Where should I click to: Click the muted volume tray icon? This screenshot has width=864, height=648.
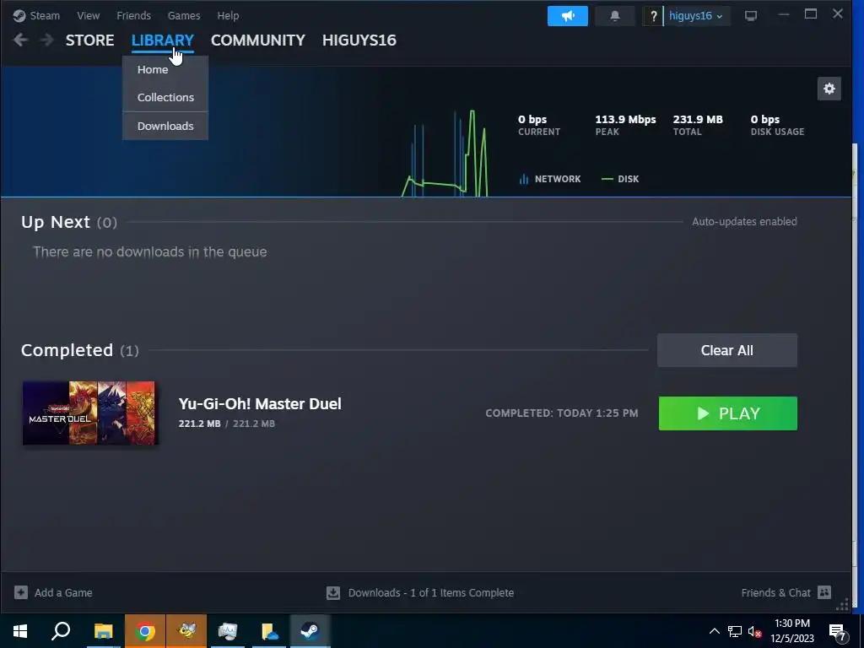click(754, 631)
